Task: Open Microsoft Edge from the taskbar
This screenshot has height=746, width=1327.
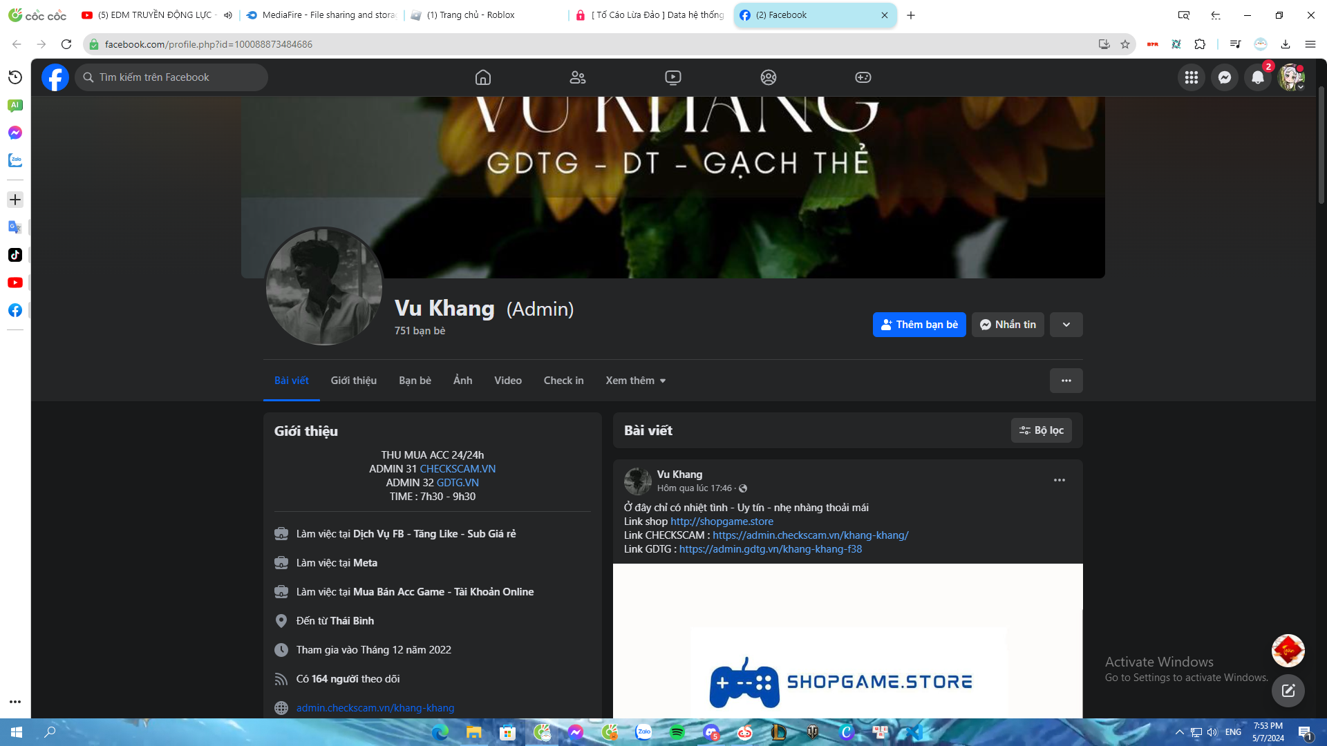Action: point(440,732)
